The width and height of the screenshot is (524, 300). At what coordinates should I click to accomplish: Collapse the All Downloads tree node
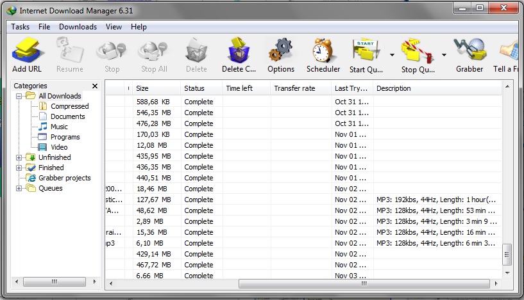(19, 96)
